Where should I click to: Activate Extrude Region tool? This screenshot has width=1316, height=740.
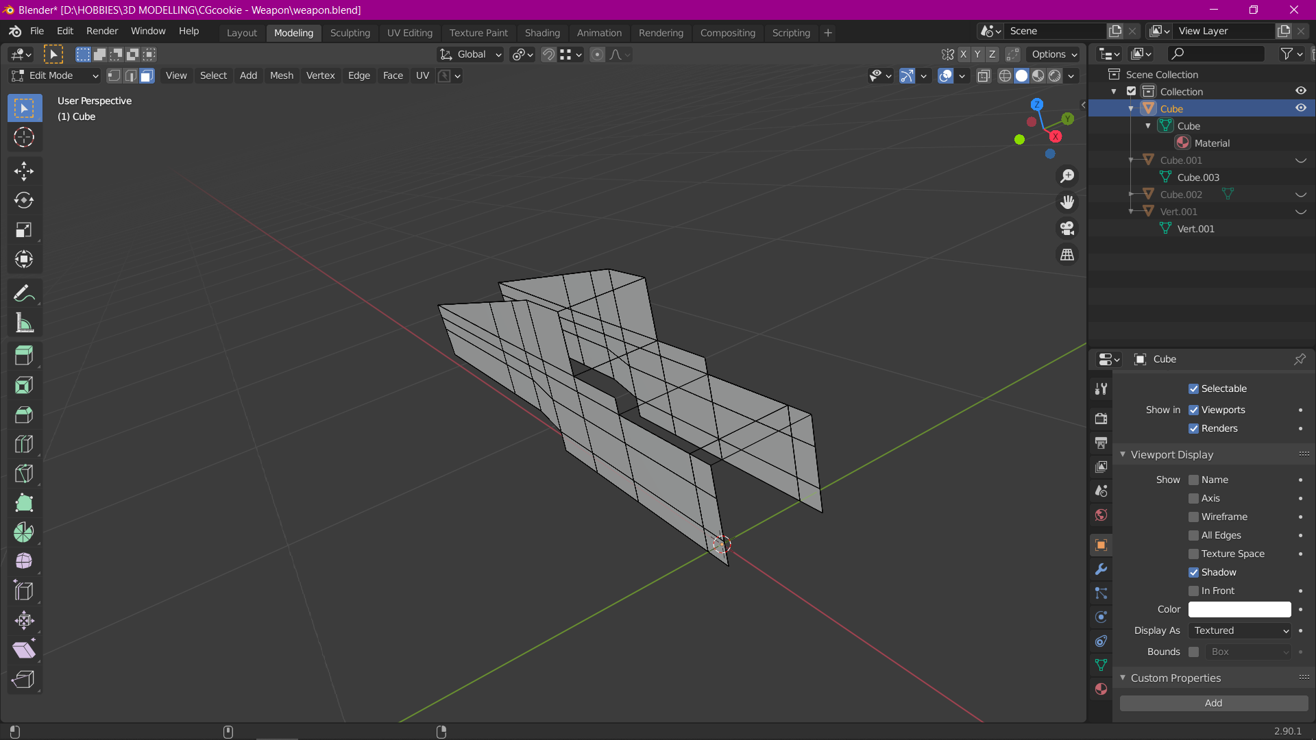24,356
